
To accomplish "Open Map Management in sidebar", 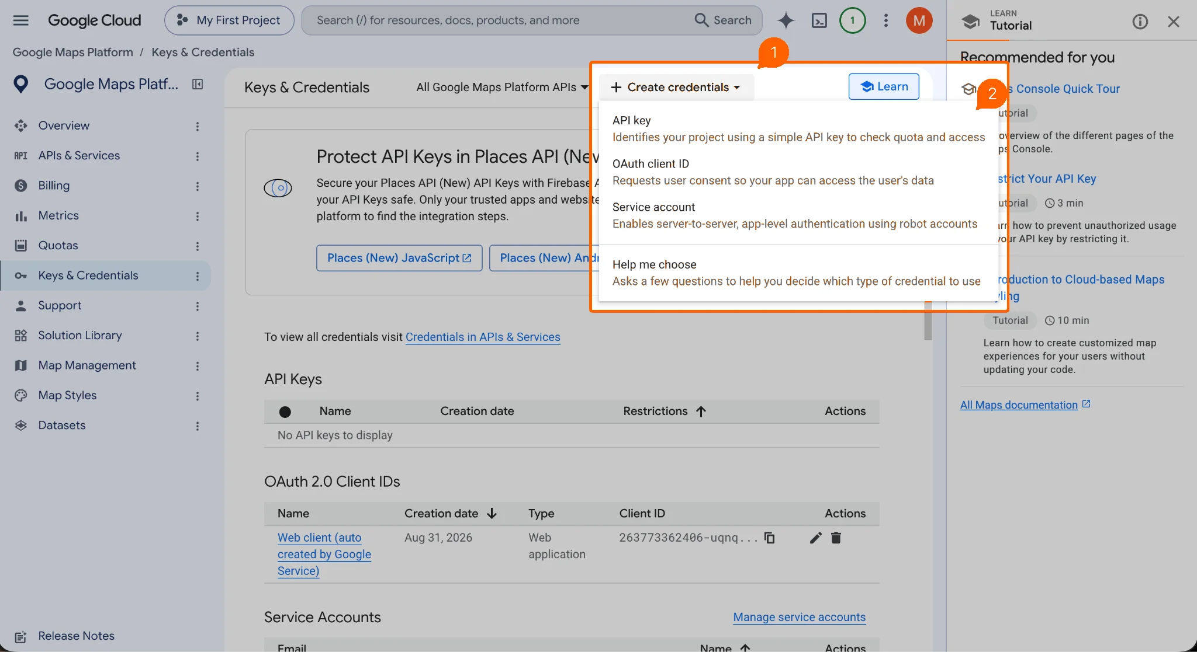I will point(87,365).
